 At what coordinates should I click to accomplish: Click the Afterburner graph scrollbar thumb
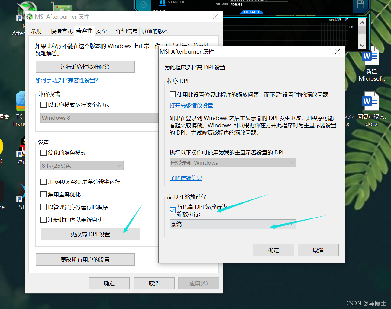pyautogui.click(x=362, y=30)
